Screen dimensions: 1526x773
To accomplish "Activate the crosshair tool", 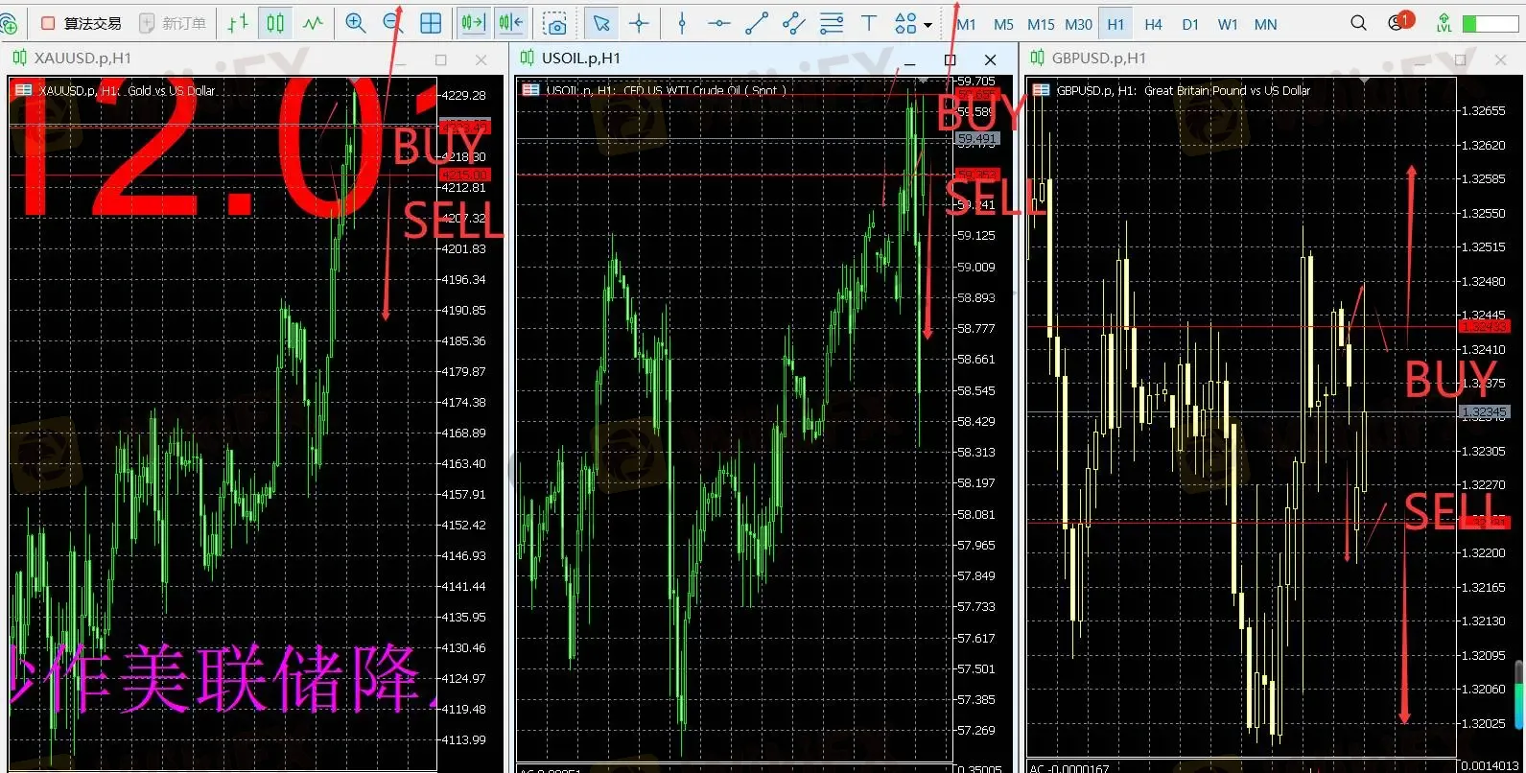I will (639, 23).
